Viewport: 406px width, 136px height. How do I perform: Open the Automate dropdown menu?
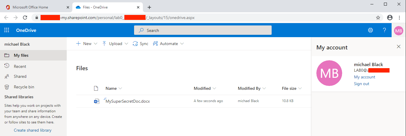(x=168, y=44)
